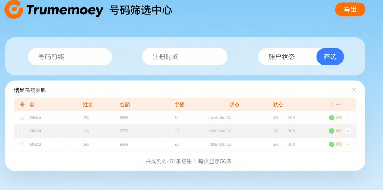Click orange action link in row 264
The height and width of the screenshot is (190, 383).
pyautogui.click(x=339, y=131)
